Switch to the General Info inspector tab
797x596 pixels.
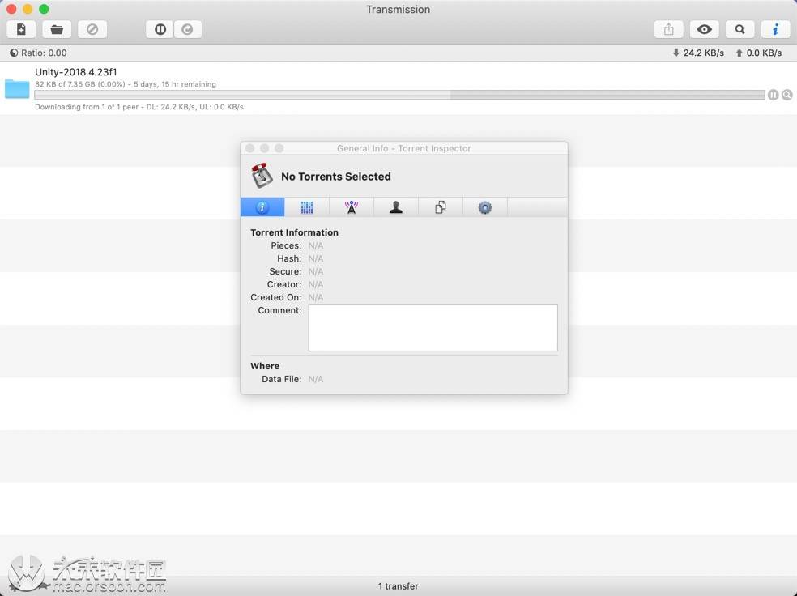point(262,207)
